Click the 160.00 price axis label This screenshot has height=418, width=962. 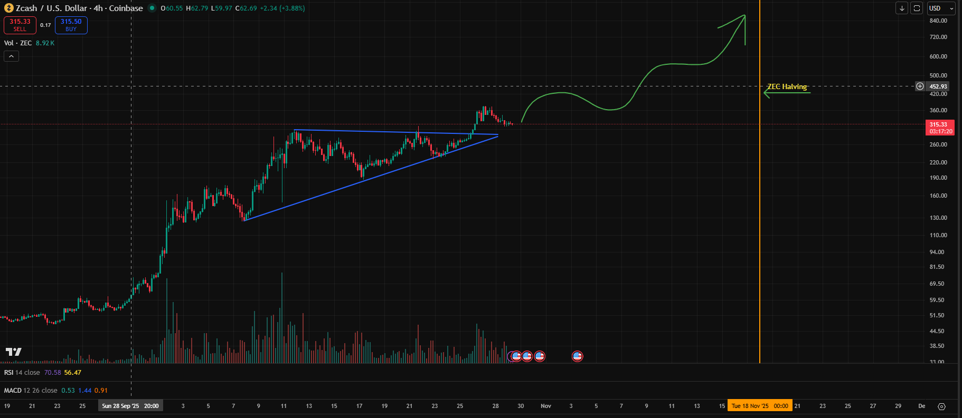click(x=938, y=196)
